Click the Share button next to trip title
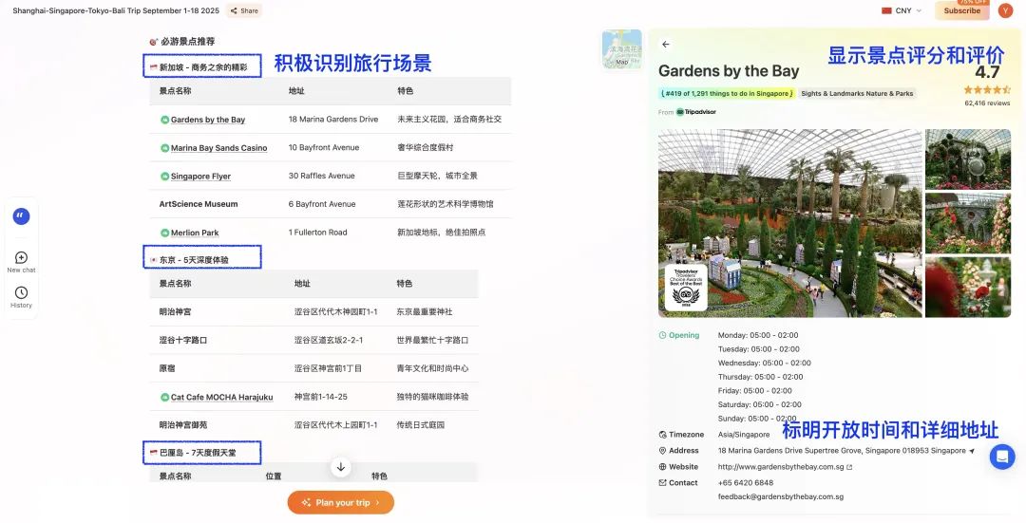Viewport: 1026px width, 523px height. tap(244, 10)
